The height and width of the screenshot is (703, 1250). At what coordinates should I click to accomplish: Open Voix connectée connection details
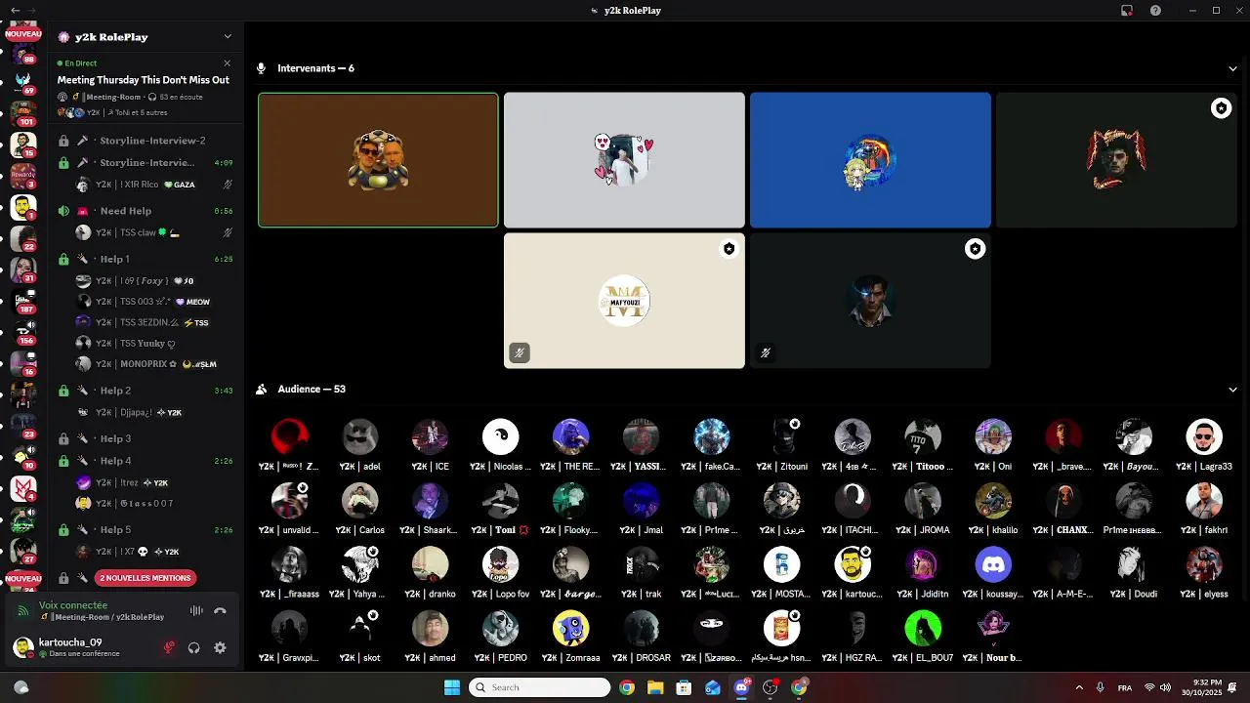(73, 605)
